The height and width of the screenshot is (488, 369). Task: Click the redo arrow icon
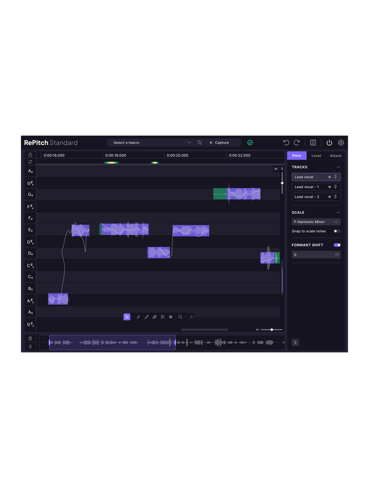[x=297, y=143]
